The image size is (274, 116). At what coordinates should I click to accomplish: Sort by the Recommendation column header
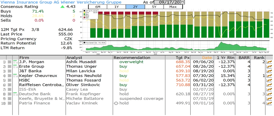tap(139, 57)
